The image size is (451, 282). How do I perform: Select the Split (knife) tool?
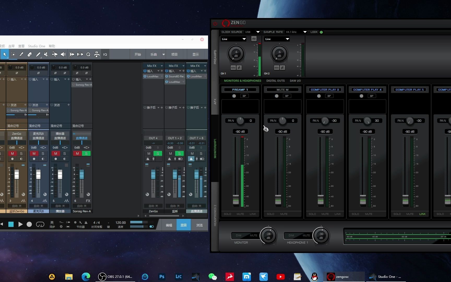(x=21, y=54)
